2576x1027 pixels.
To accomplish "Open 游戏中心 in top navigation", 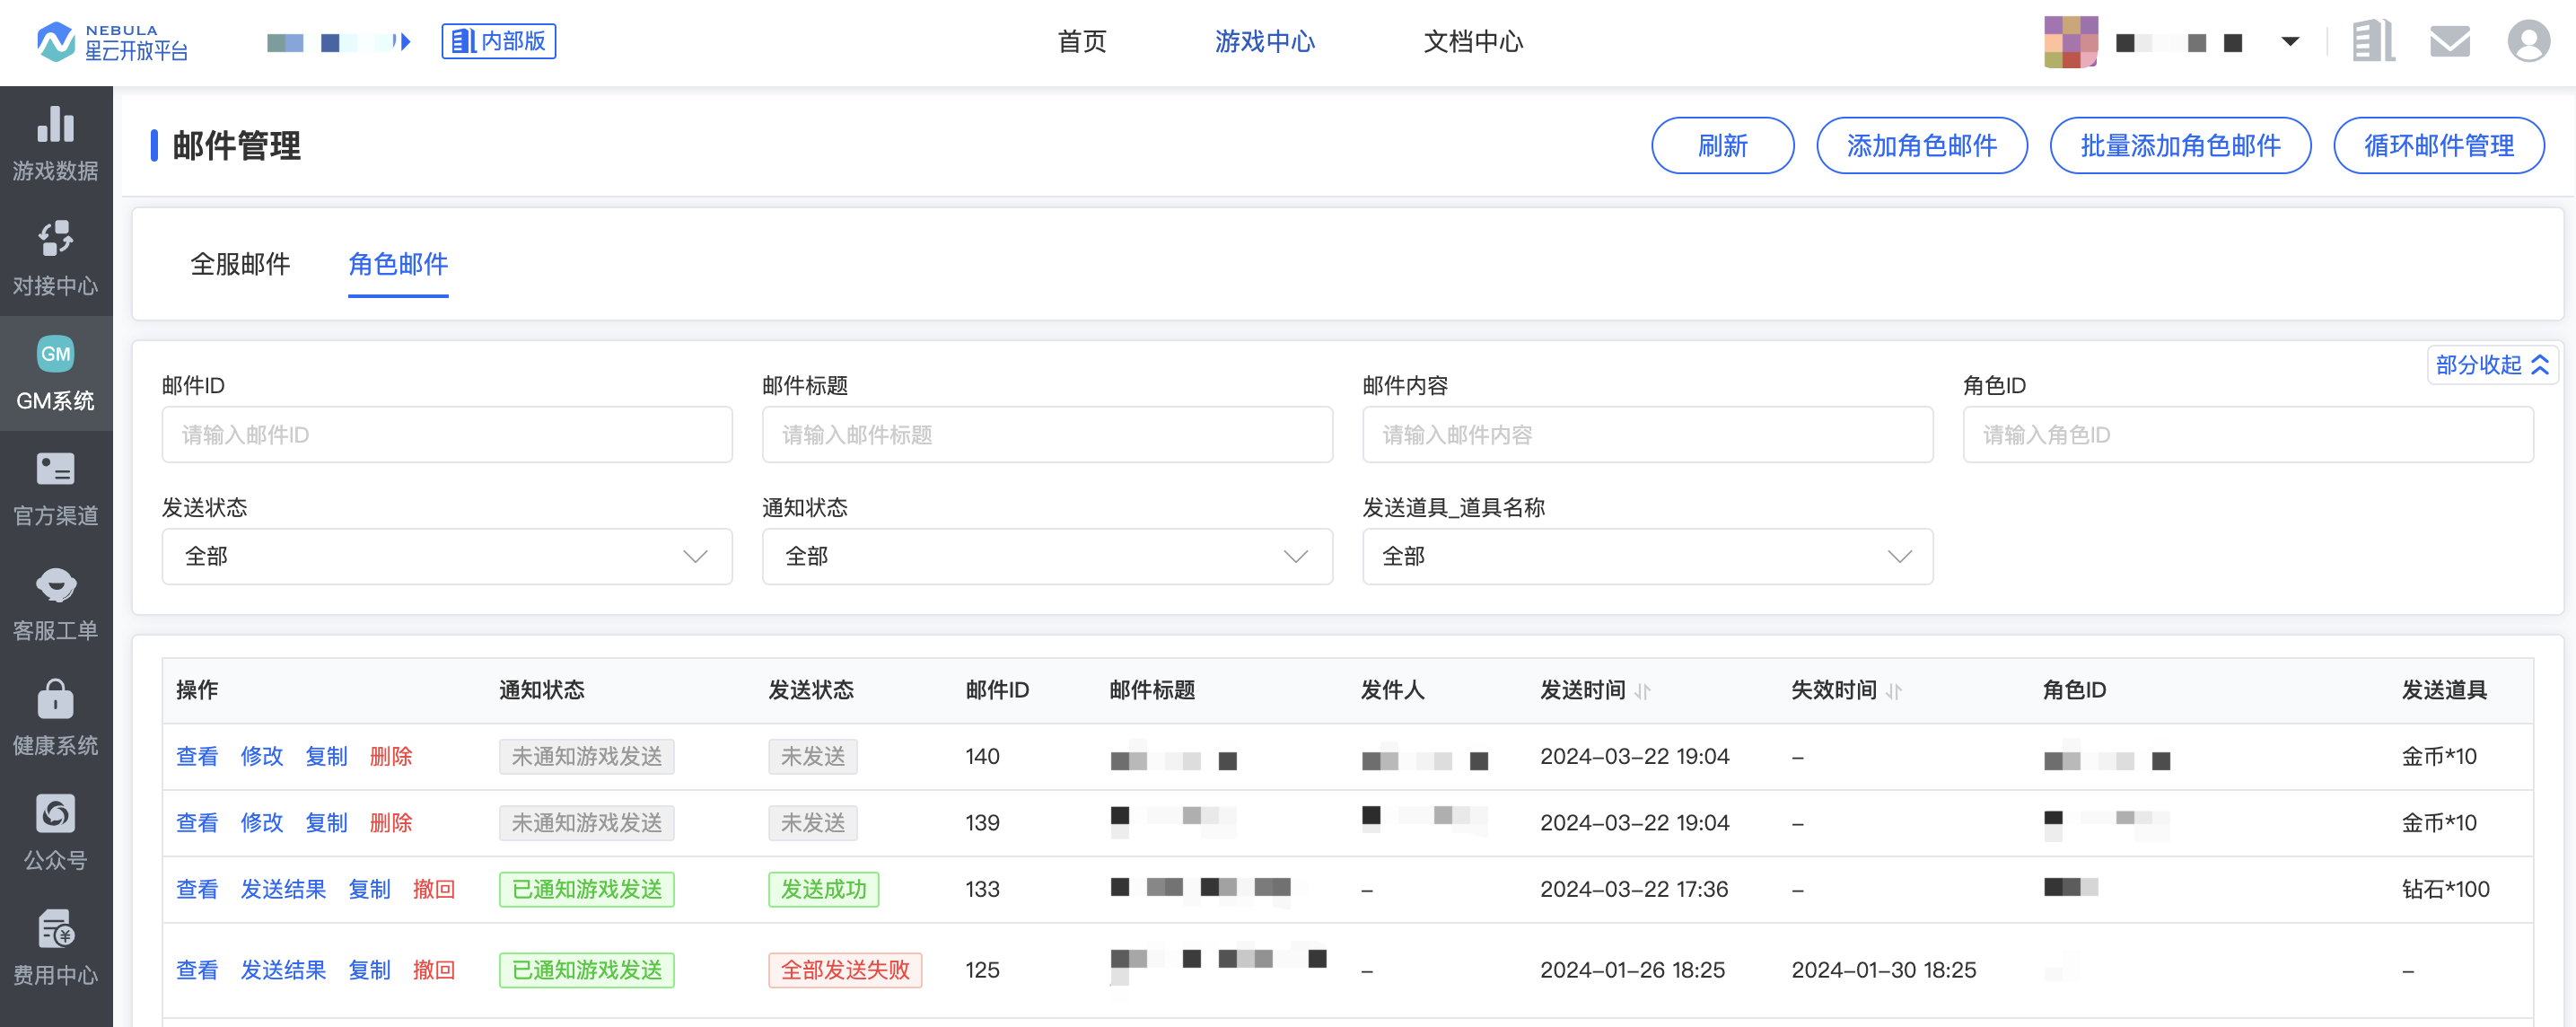I will click(1264, 42).
